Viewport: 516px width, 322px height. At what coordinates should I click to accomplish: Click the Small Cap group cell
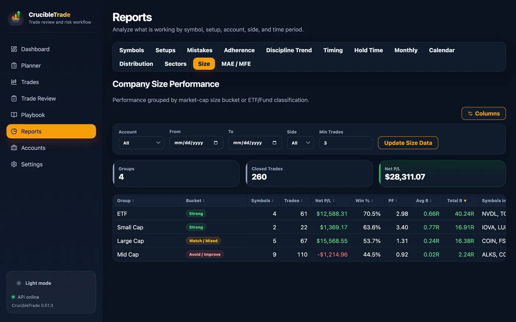pos(130,227)
